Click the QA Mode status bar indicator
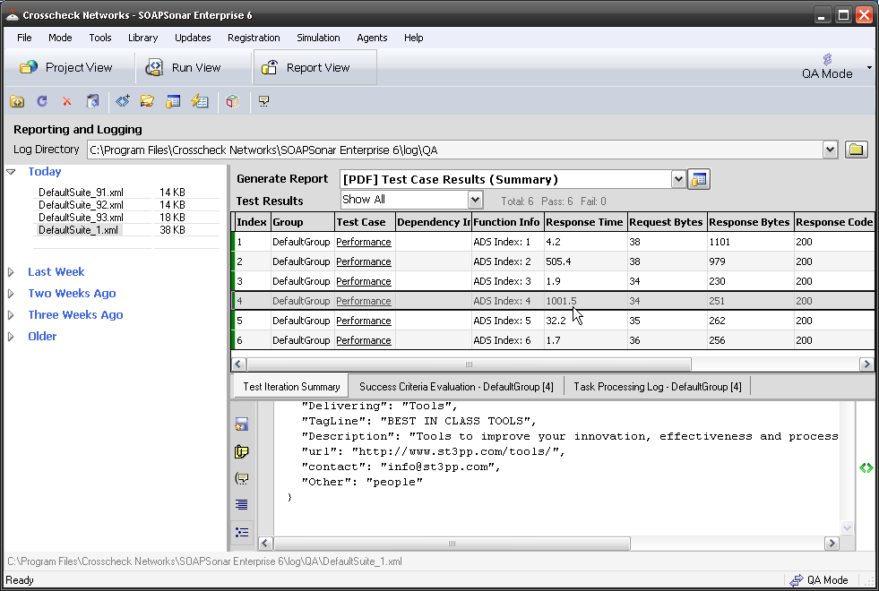This screenshot has width=879, height=591. (x=819, y=580)
